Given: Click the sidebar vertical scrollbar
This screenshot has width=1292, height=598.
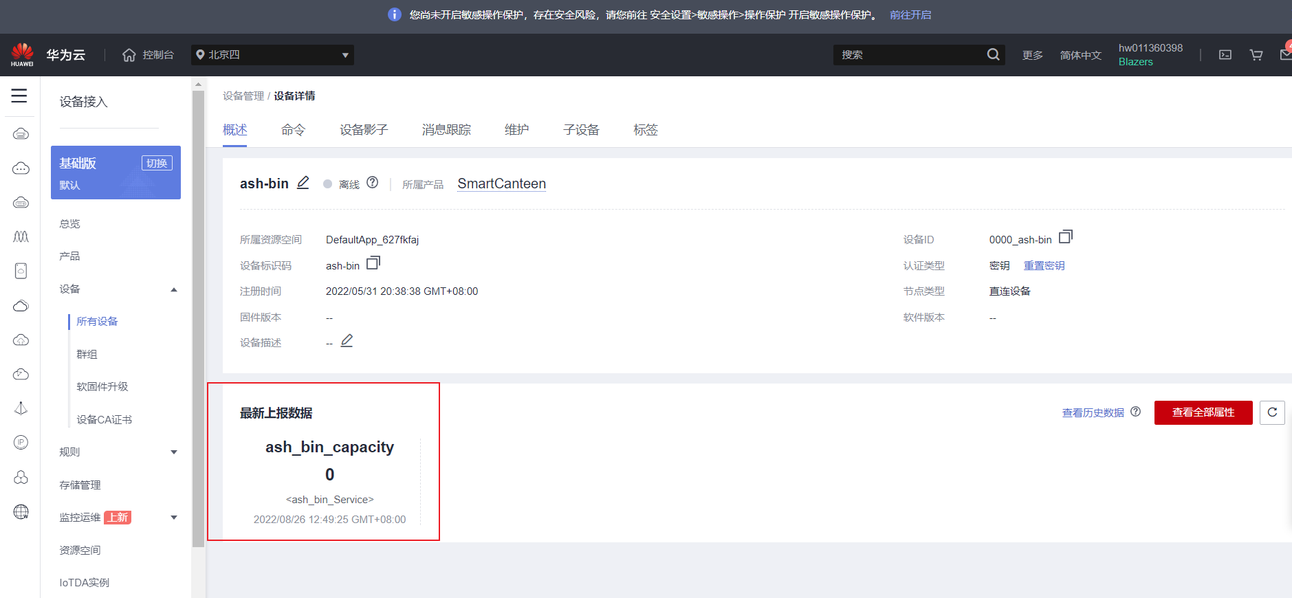Looking at the screenshot, I should [198, 319].
